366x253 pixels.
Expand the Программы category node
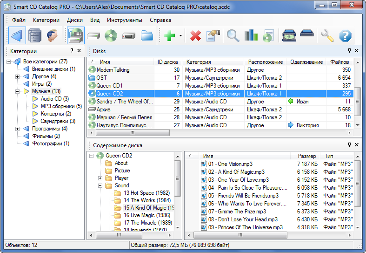[17, 129]
